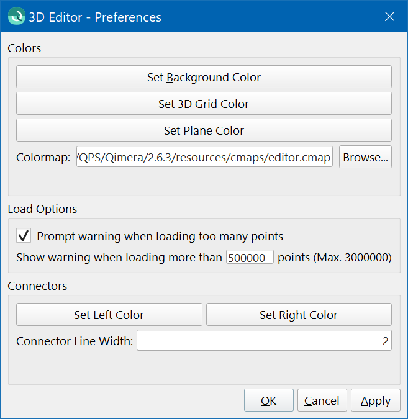This screenshot has height=419, width=408.
Task: Click the 'Prompt warning when loading too many points' label
Action: pos(160,236)
